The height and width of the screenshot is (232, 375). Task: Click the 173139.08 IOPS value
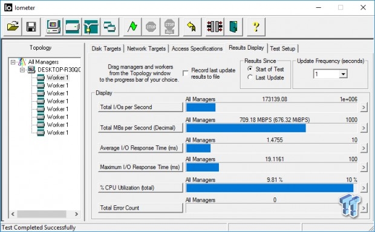275,99
